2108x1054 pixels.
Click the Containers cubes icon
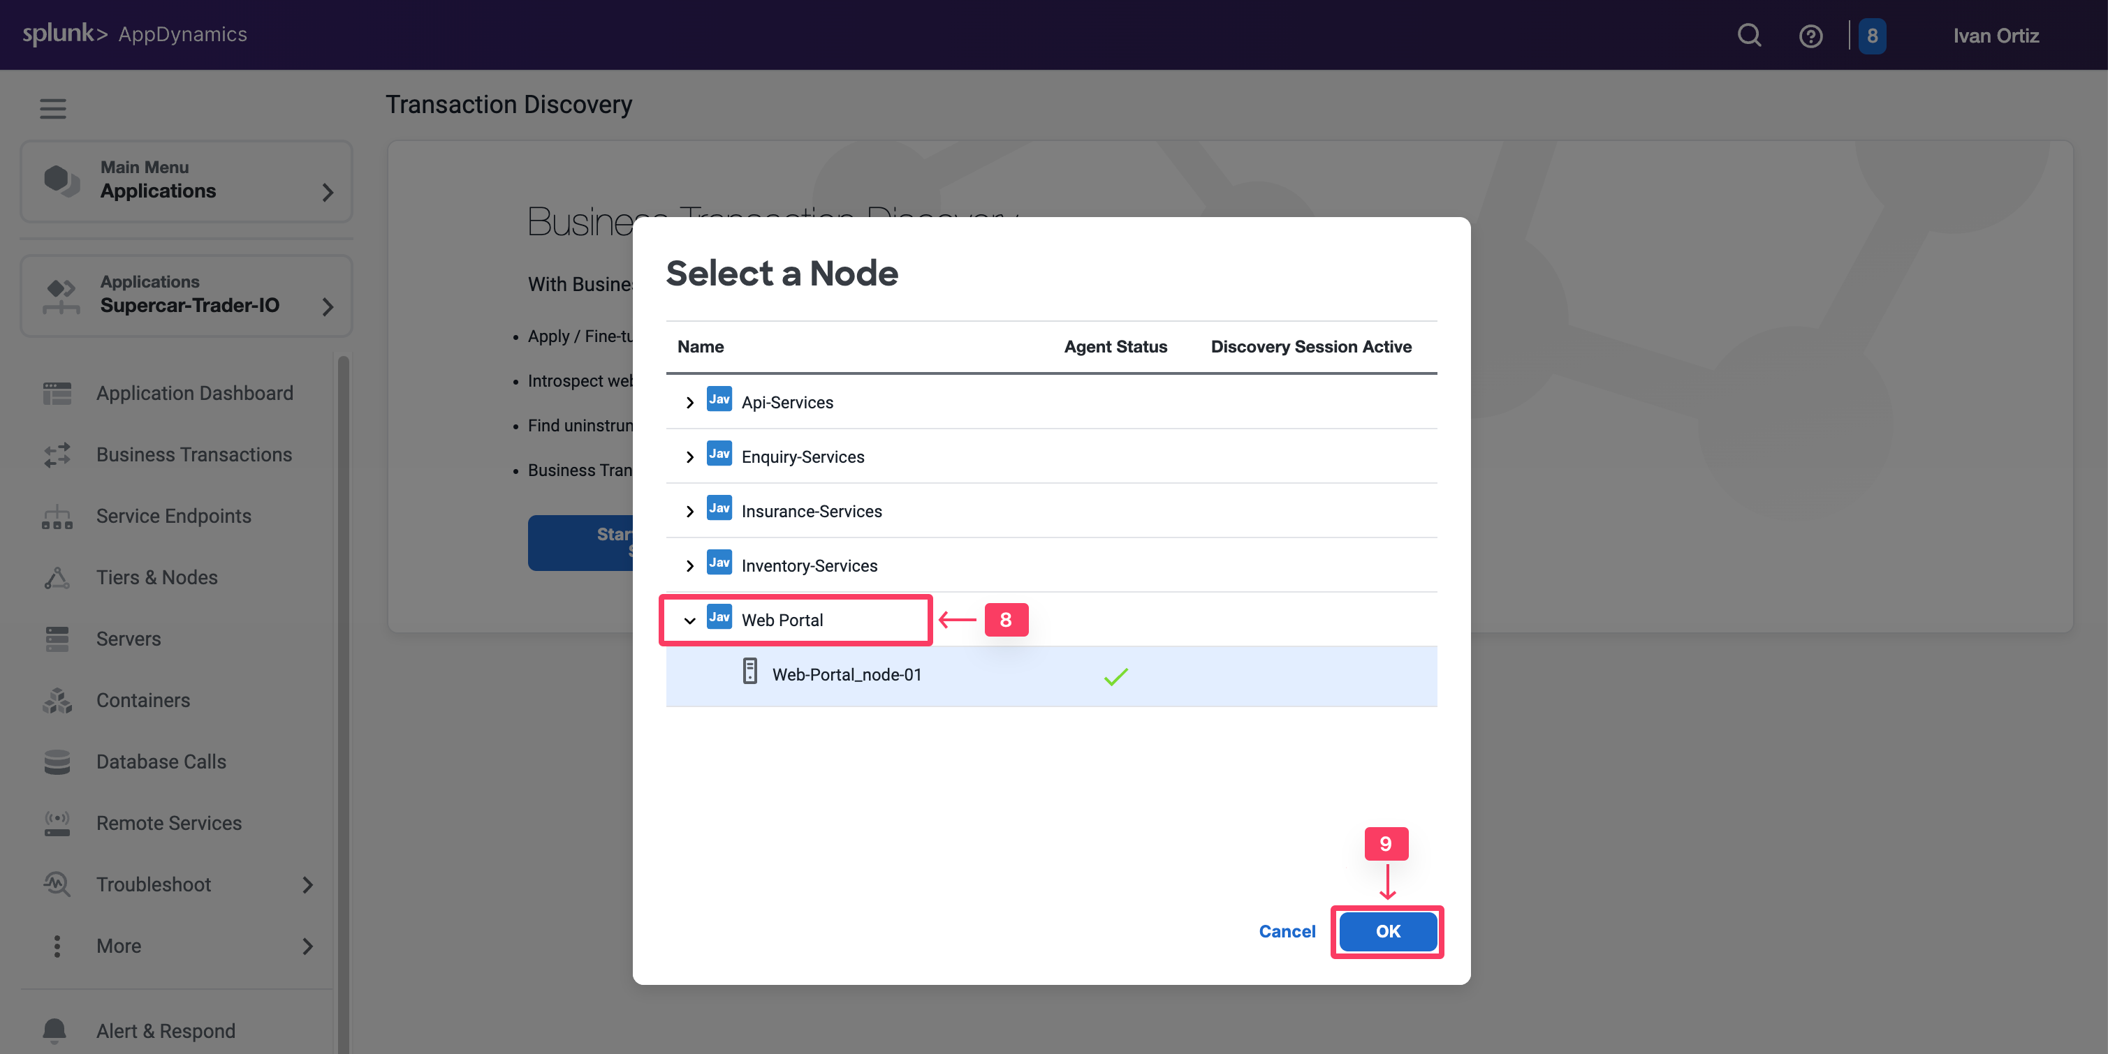pos(57,700)
